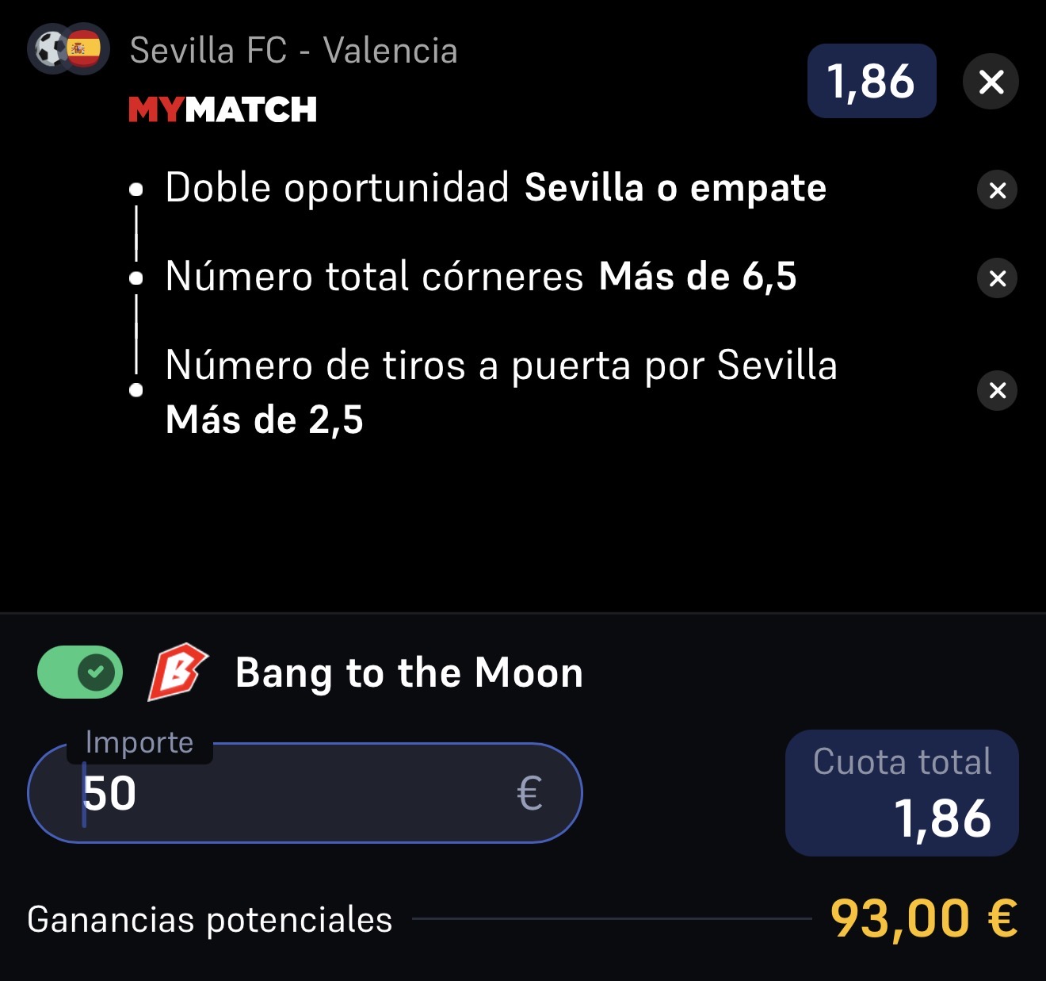Focus the Importe amount input field

click(305, 793)
